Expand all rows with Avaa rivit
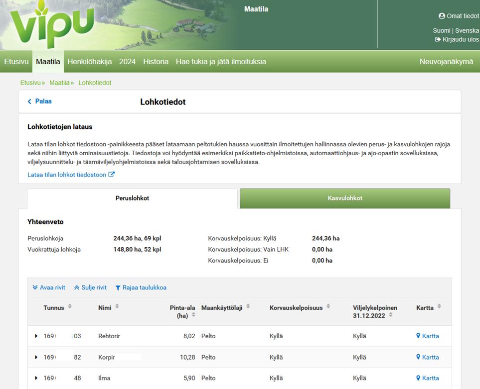This screenshot has width=480, height=389. pos(49,288)
